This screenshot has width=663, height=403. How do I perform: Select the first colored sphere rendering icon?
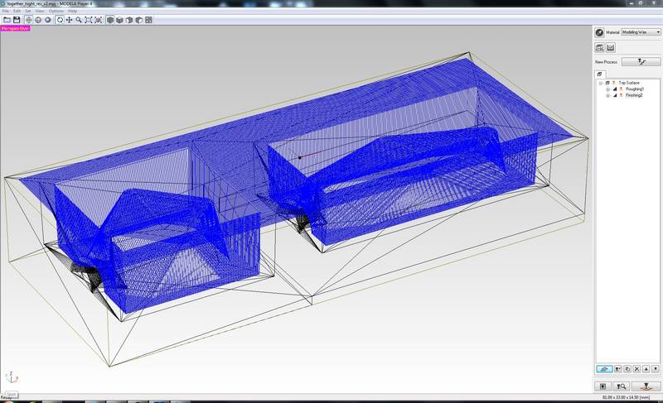[x=28, y=20]
